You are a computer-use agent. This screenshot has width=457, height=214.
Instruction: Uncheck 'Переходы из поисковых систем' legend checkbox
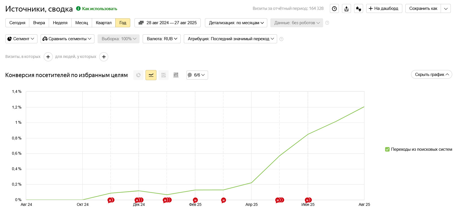(387, 149)
